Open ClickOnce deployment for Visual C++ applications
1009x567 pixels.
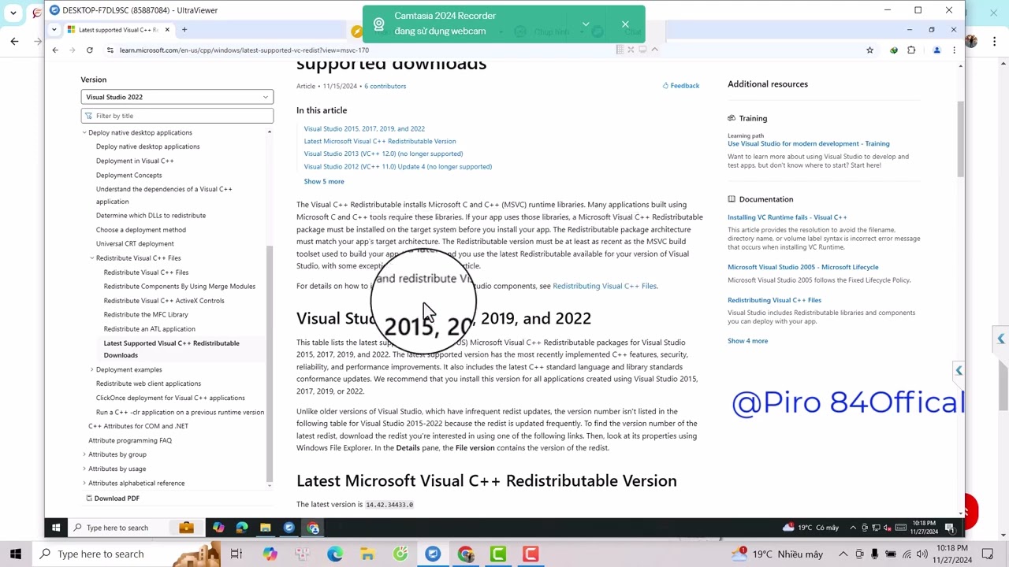[170, 398]
